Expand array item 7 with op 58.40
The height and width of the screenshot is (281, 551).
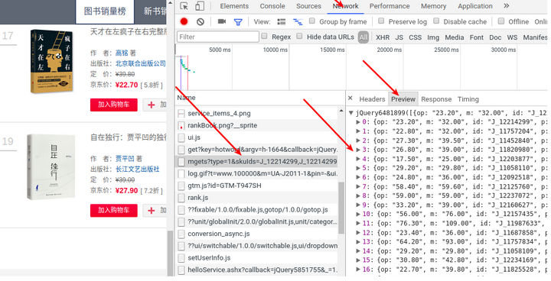pyautogui.click(x=358, y=186)
